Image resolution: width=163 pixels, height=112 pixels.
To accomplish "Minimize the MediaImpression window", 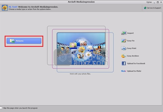I will (154, 2).
